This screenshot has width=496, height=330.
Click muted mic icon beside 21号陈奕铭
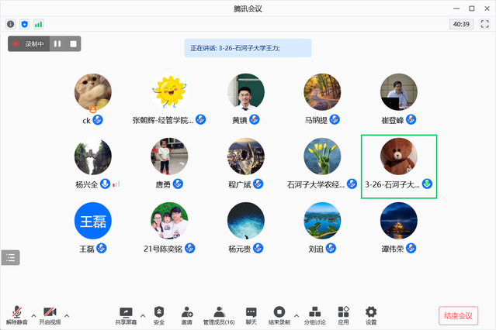pos(190,248)
